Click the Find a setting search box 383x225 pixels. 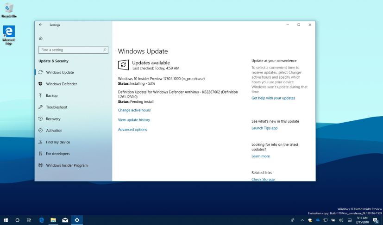coord(73,50)
